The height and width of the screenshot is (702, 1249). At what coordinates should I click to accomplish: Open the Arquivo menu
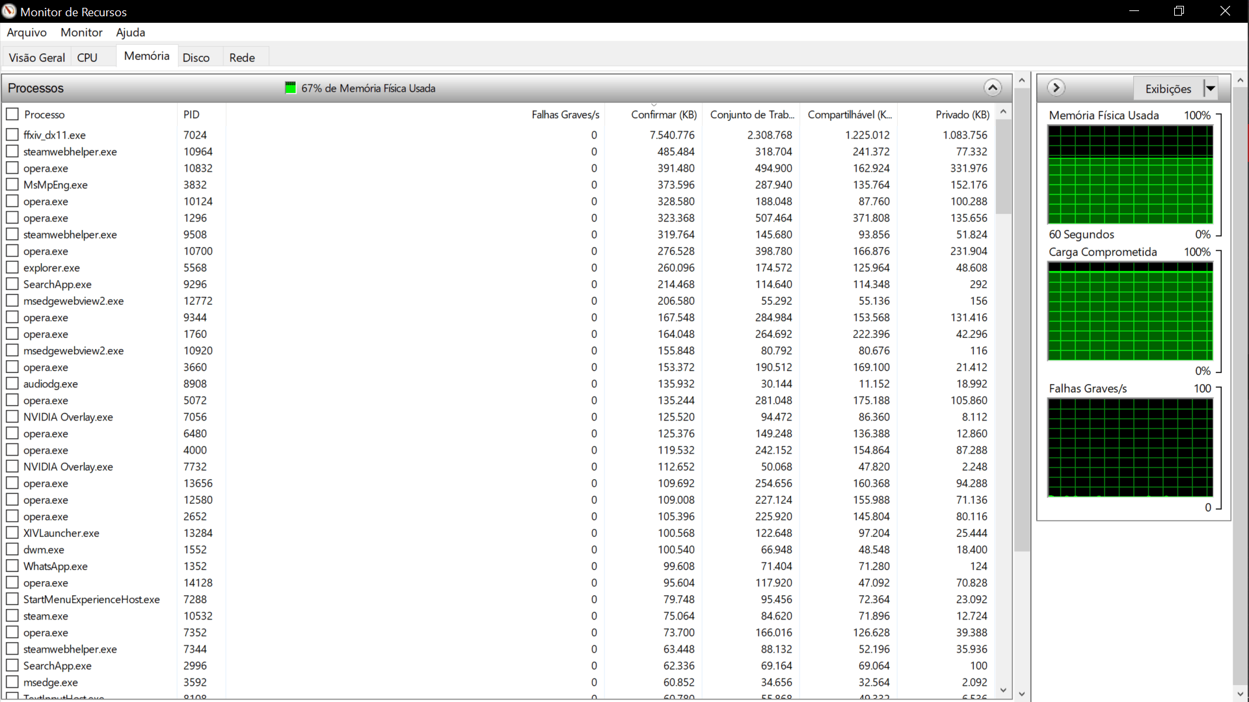click(27, 32)
